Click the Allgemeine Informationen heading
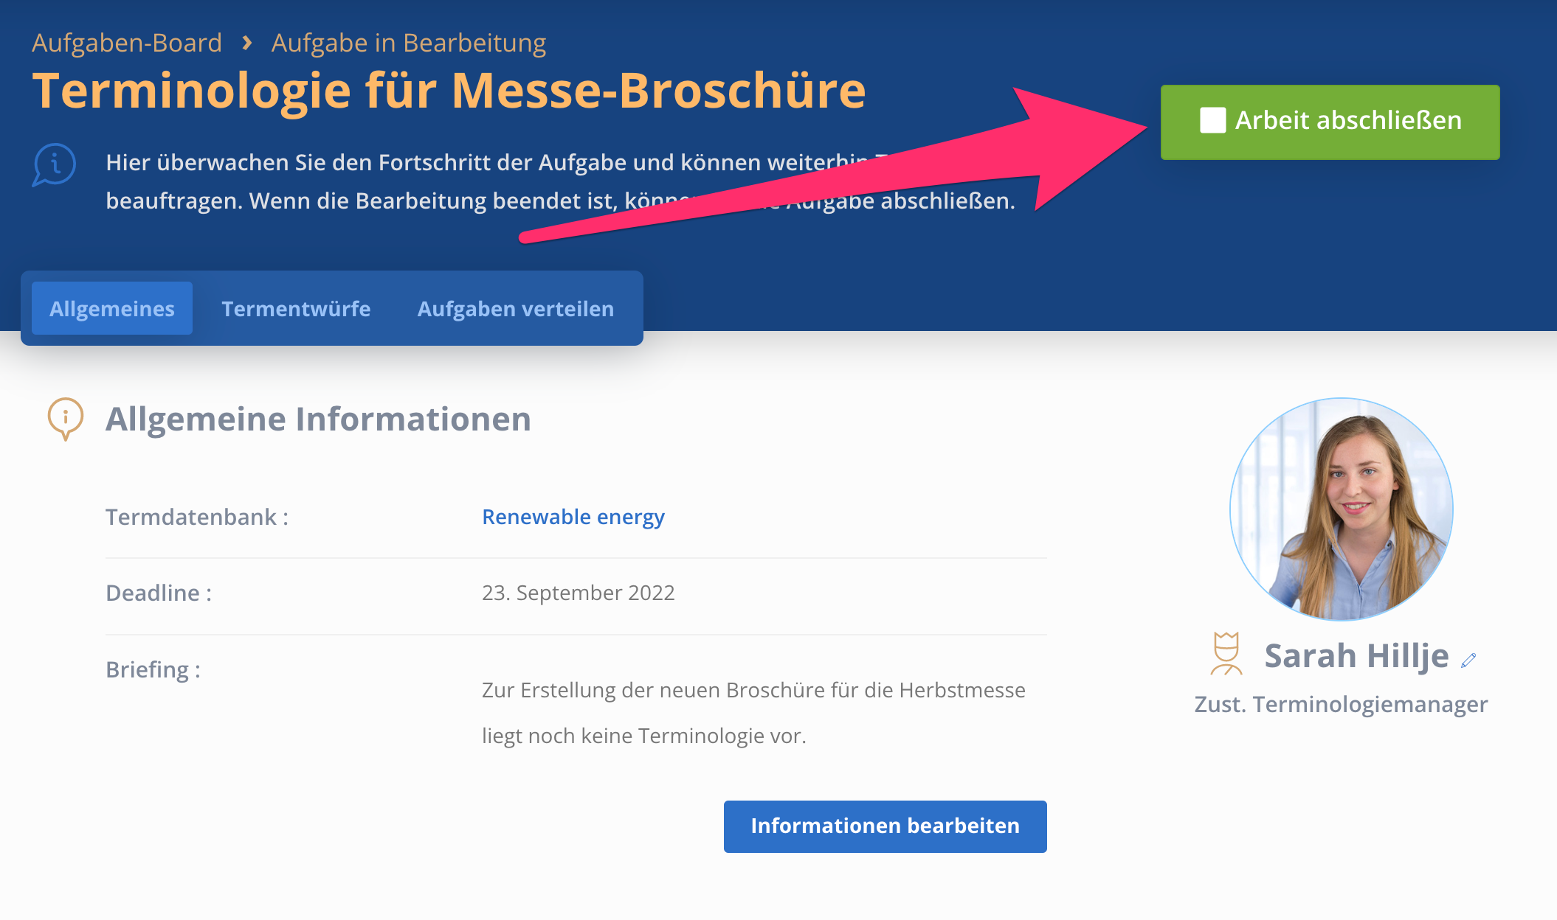 318,419
